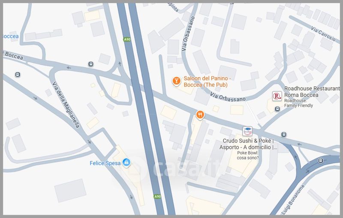Open the Roadhouse Restaurant logo marker
The image size is (343, 218).
click(277, 96)
